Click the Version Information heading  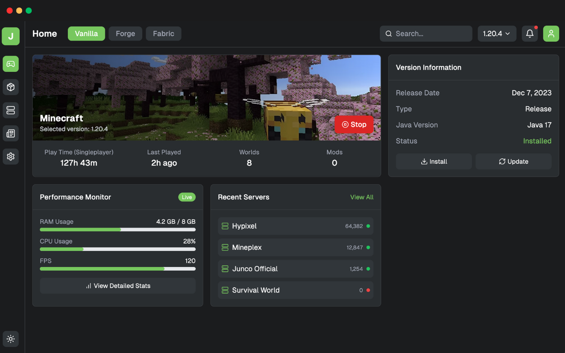point(429,68)
